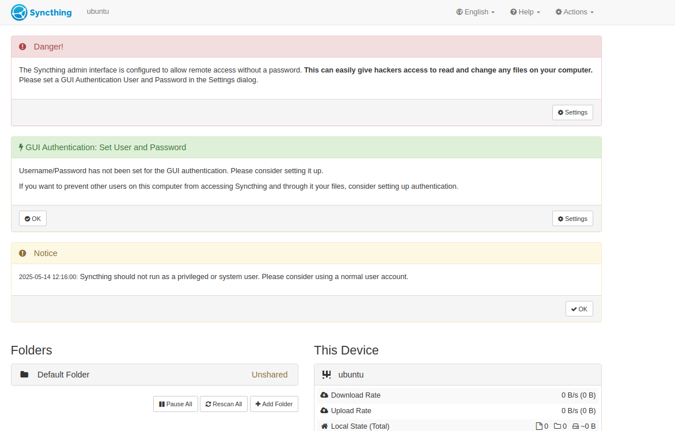Open Settings from GUI Authentication panel
Screen dimensions: 675x431
pyautogui.click(x=572, y=219)
